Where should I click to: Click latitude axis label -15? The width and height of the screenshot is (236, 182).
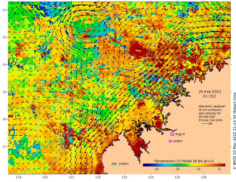click(4, 92)
